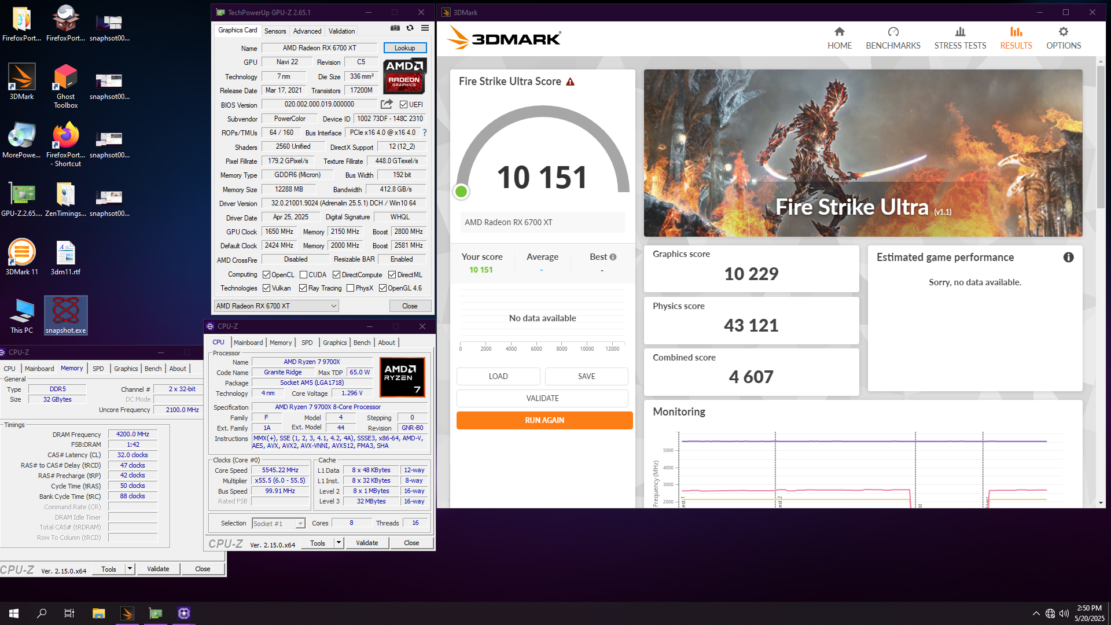Image resolution: width=1111 pixels, height=625 pixels.
Task: Open the Socket #1 selection dropdown
Action: (x=278, y=523)
